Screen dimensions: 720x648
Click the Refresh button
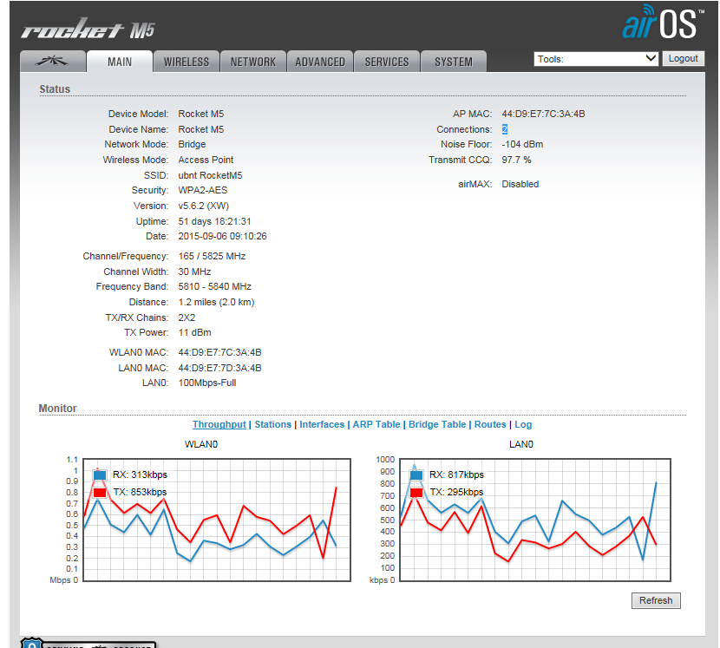pyautogui.click(x=656, y=600)
